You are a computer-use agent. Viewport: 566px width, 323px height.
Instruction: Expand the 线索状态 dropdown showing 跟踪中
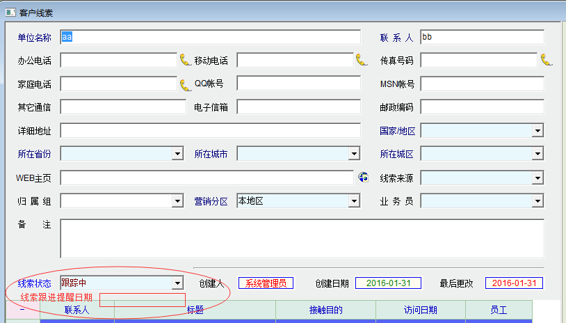click(178, 283)
